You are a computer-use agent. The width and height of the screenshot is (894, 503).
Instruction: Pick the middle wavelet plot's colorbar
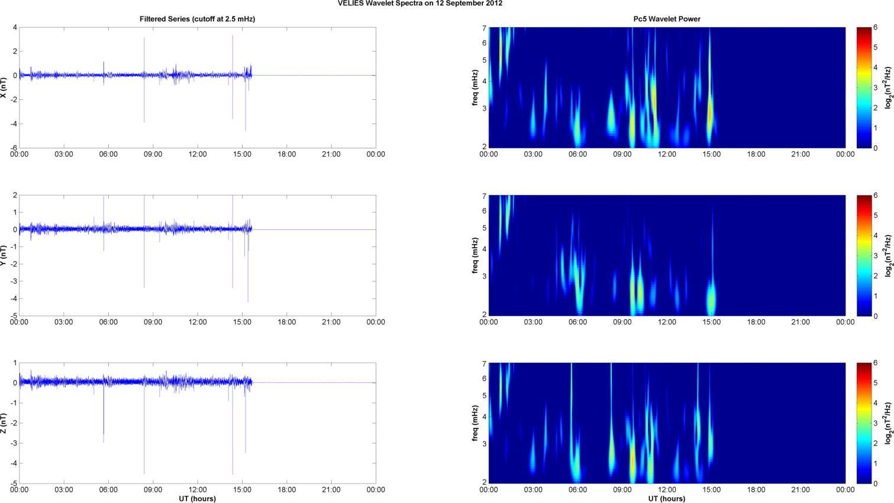tap(864, 255)
